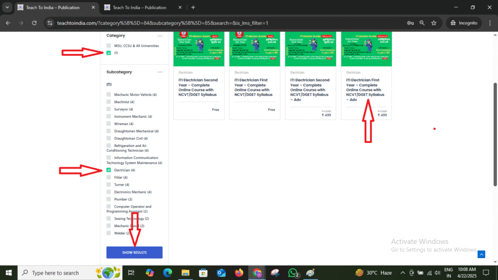Check the Sewing Technology (2) checkbox
This screenshot has height=280, width=498.
pyautogui.click(x=108, y=219)
